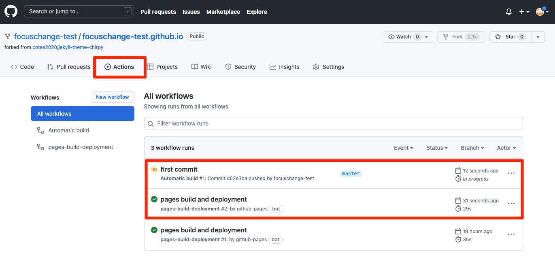The height and width of the screenshot is (270, 555).
Task: Click the calendar icon next to 19 hours ago
Action: (x=458, y=231)
